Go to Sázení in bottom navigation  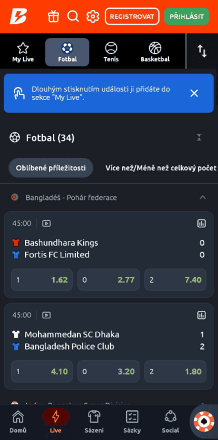[x=94, y=422]
